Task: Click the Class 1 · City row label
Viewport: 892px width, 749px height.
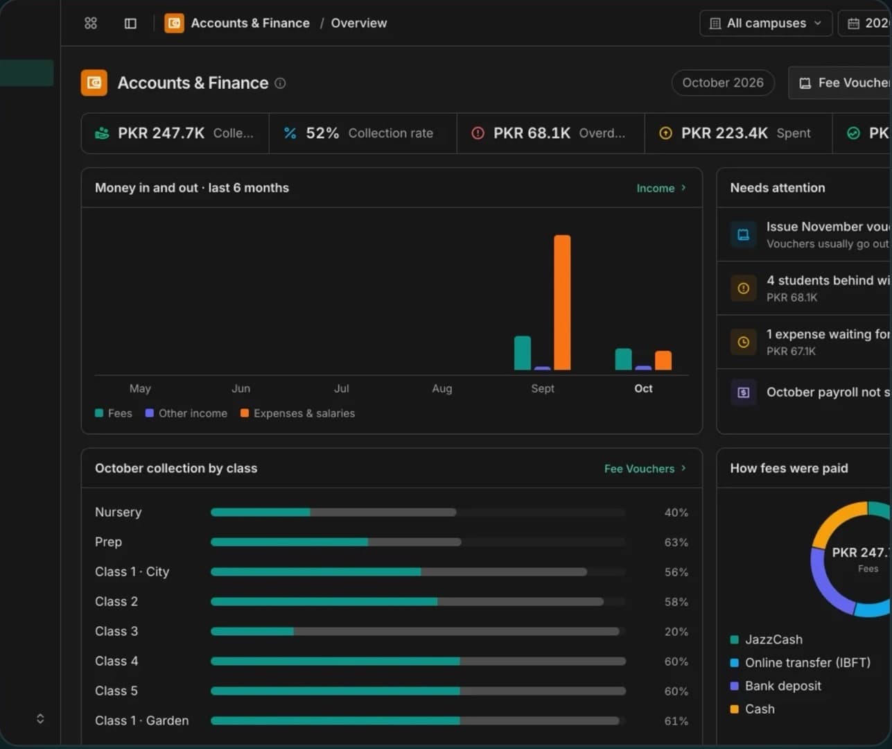Action: 132,572
